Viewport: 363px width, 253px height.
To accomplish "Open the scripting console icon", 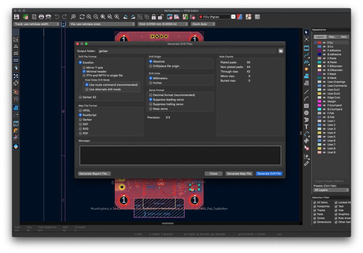I will pos(257,17).
